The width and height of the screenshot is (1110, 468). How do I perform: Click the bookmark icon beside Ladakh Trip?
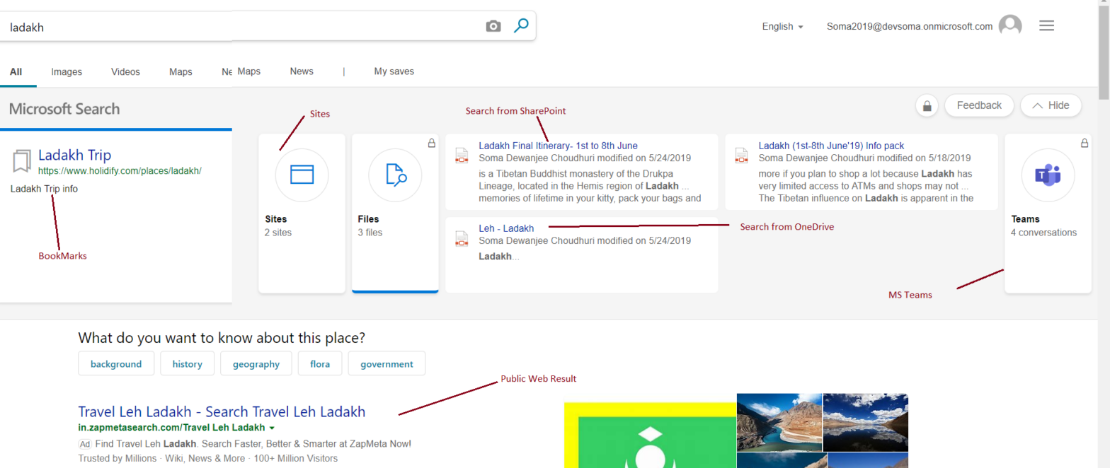(x=22, y=160)
